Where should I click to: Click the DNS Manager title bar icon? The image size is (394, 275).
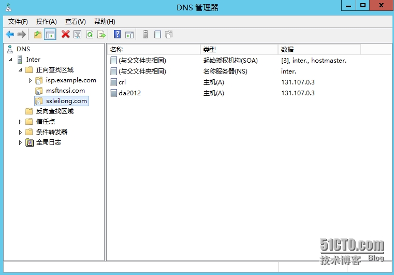(x=9, y=7)
